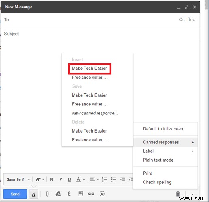Delete the Freelance writer canned response
The image size is (209, 202).
(x=90, y=140)
